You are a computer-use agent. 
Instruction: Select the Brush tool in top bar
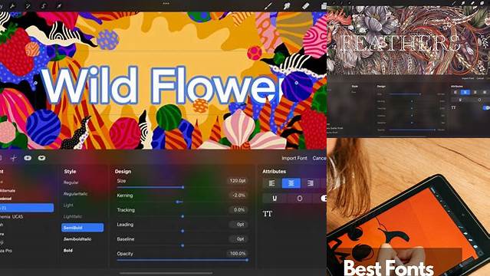coord(268,5)
